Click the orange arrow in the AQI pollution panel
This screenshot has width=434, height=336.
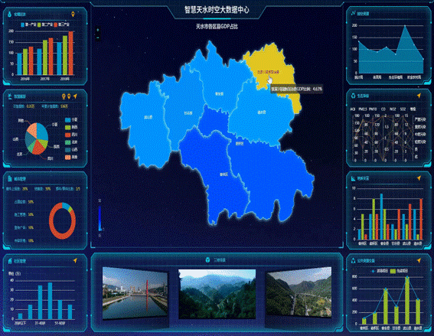(x=419, y=96)
